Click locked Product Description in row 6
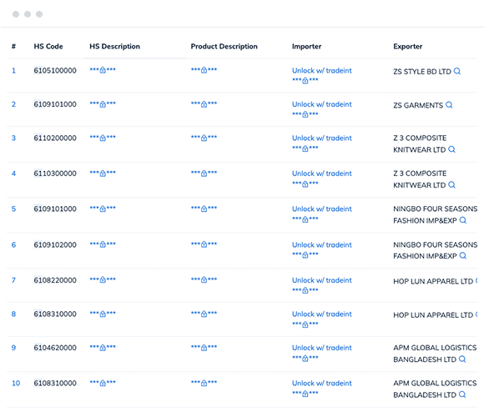Viewport: 484px width, 417px height. point(204,244)
